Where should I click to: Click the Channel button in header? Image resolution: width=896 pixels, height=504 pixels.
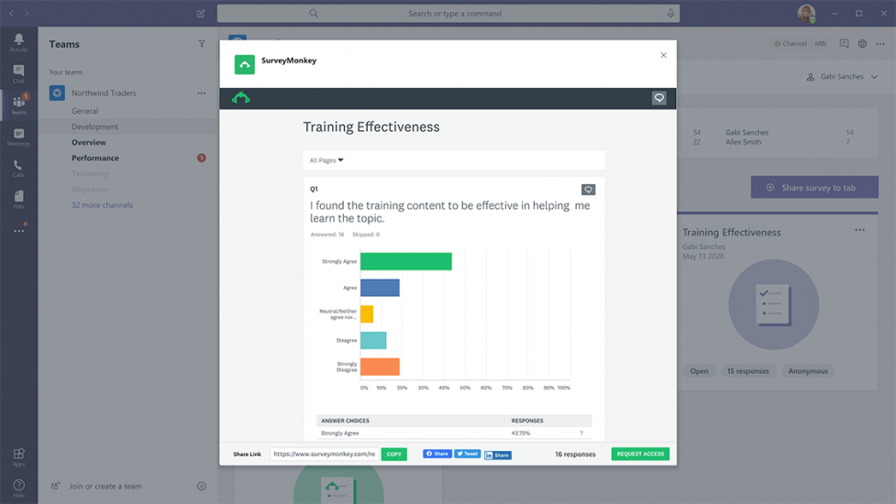791,43
